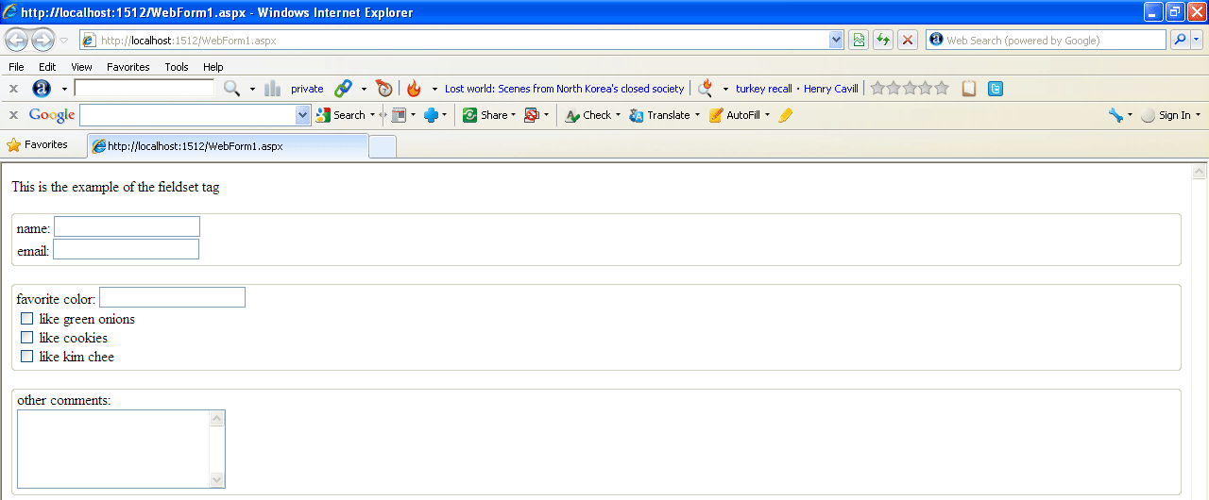This screenshot has width=1209, height=500.
Task: Click the browser Back arrow button
Action: [x=17, y=40]
